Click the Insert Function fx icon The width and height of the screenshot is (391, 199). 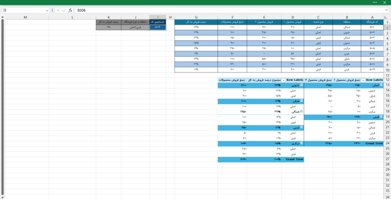coord(70,10)
